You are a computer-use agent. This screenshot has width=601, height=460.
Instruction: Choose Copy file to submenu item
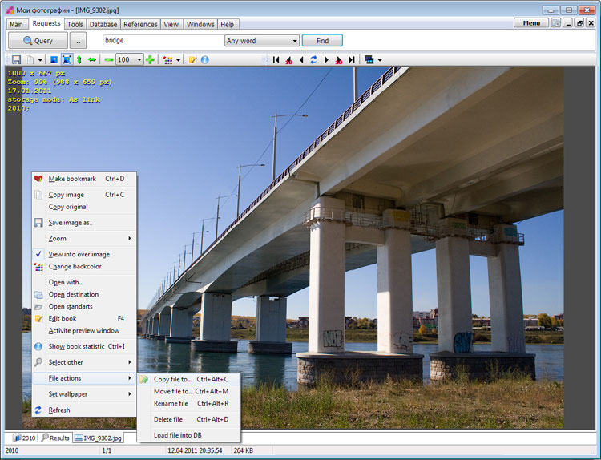pyautogui.click(x=189, y=379)
